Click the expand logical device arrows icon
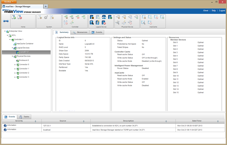The image size is (227, 145). pyautogui.click(x=104, y=17)
